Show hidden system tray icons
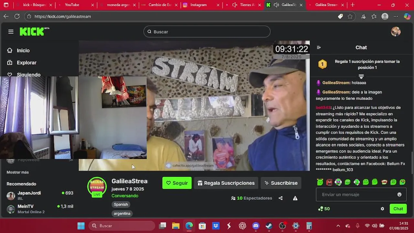Screen dimensions: 414x233 click(x=338, y=226)
